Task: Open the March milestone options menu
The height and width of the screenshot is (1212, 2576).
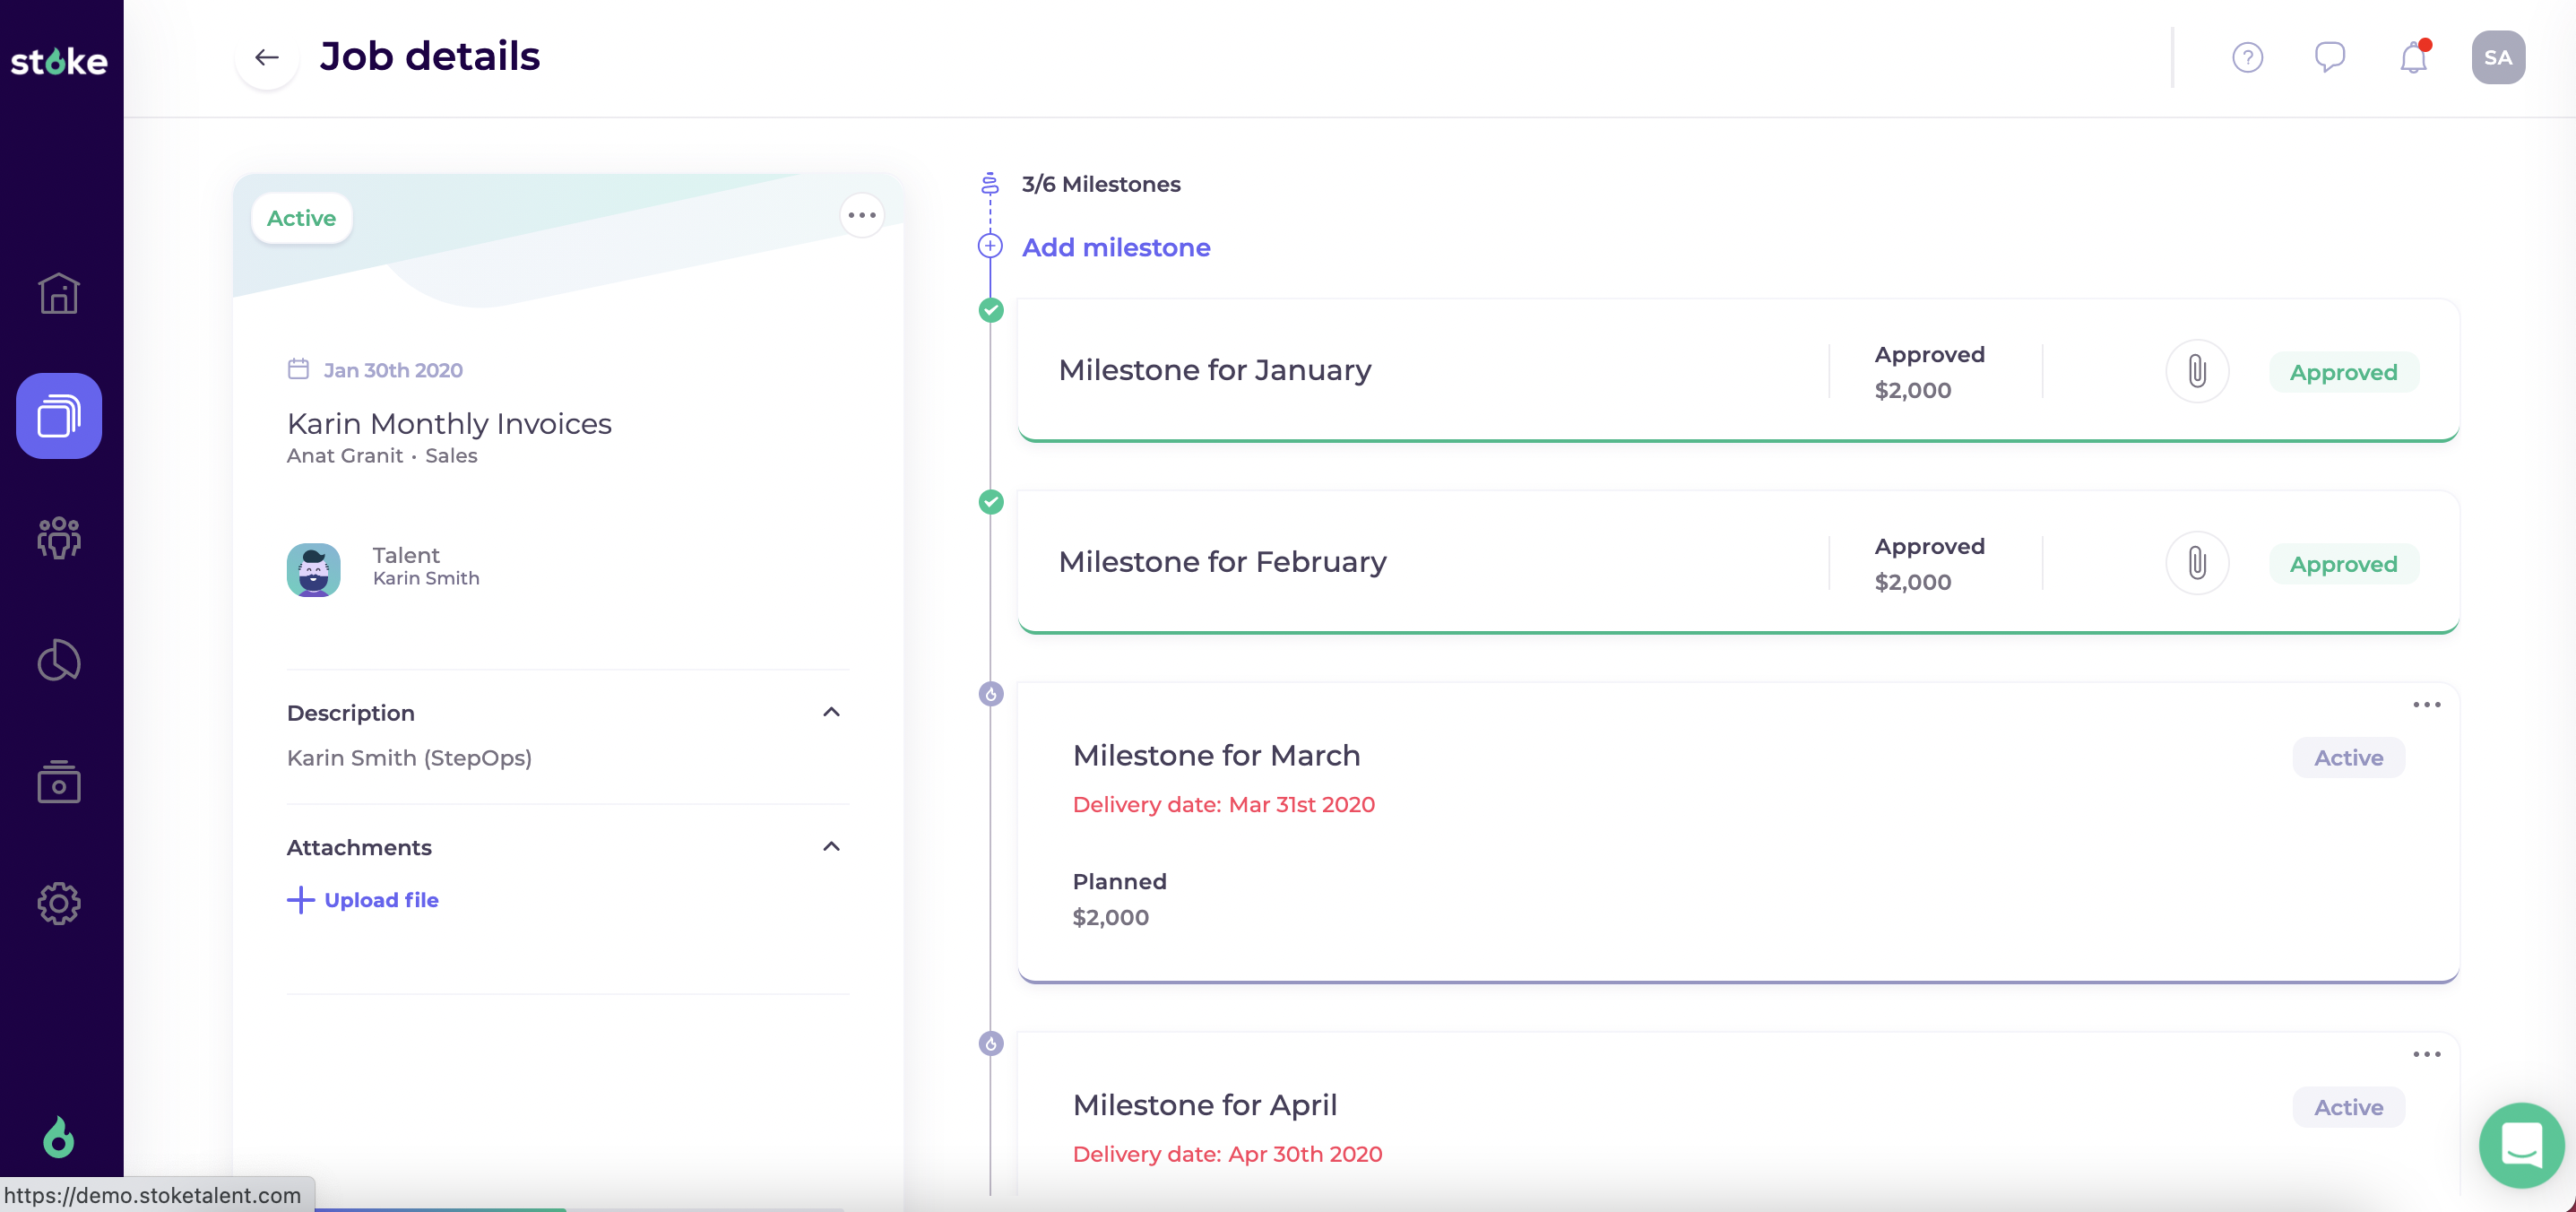Action: tap(2426, 705)
